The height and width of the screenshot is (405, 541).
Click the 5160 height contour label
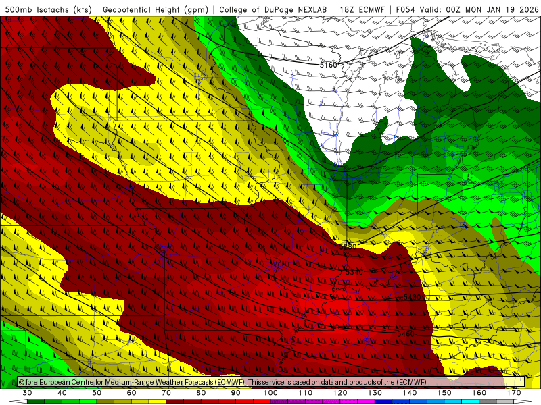coord(328,65)
